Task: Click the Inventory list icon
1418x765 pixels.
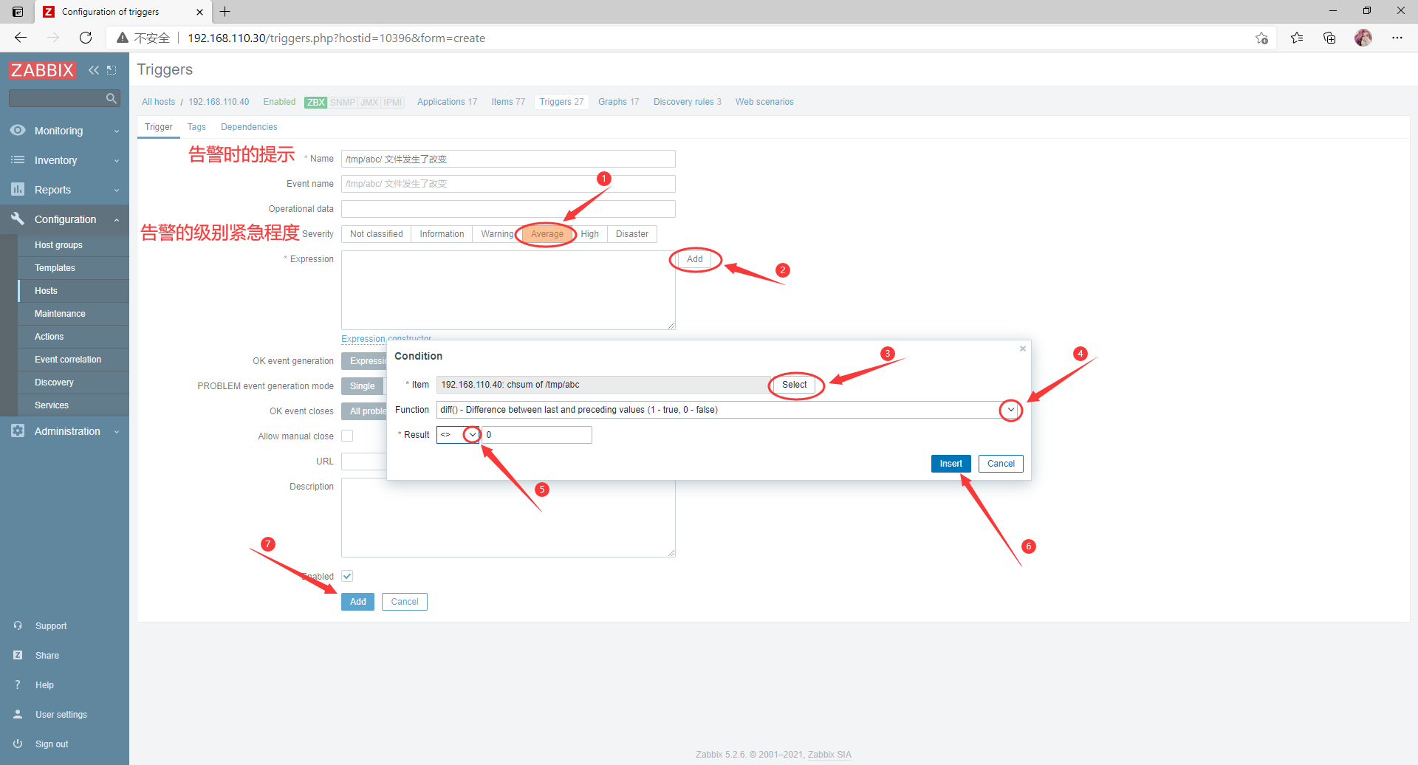Action: pyautogui.click(x=18, y=159)
